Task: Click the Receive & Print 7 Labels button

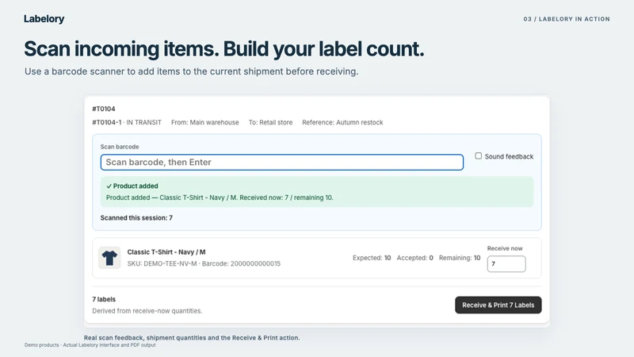Action: pyautogui.click(x=498, y=305)
